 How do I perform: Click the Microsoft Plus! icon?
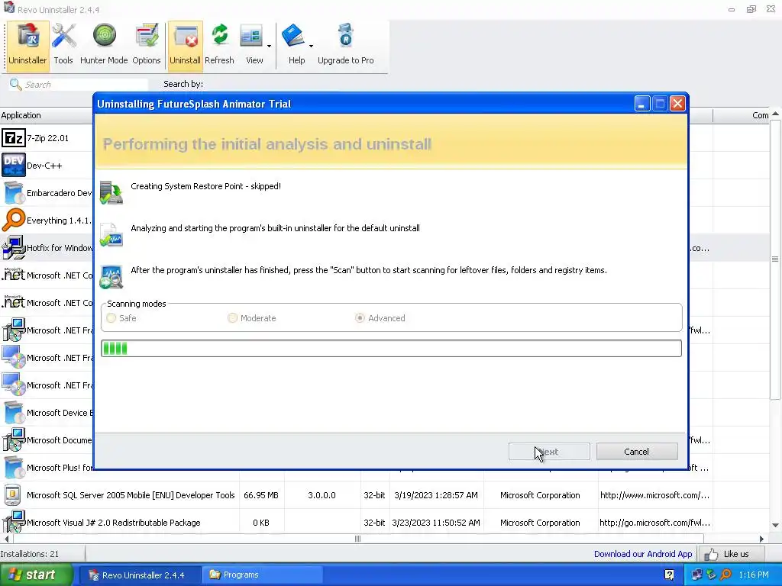(14, 468)
